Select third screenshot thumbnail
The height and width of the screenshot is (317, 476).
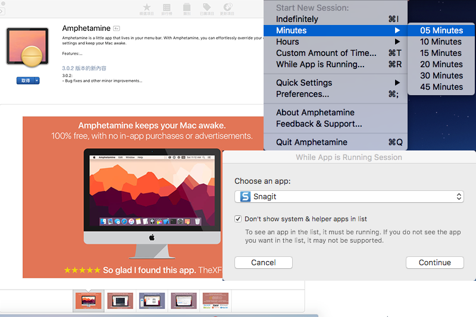point(152,300)
